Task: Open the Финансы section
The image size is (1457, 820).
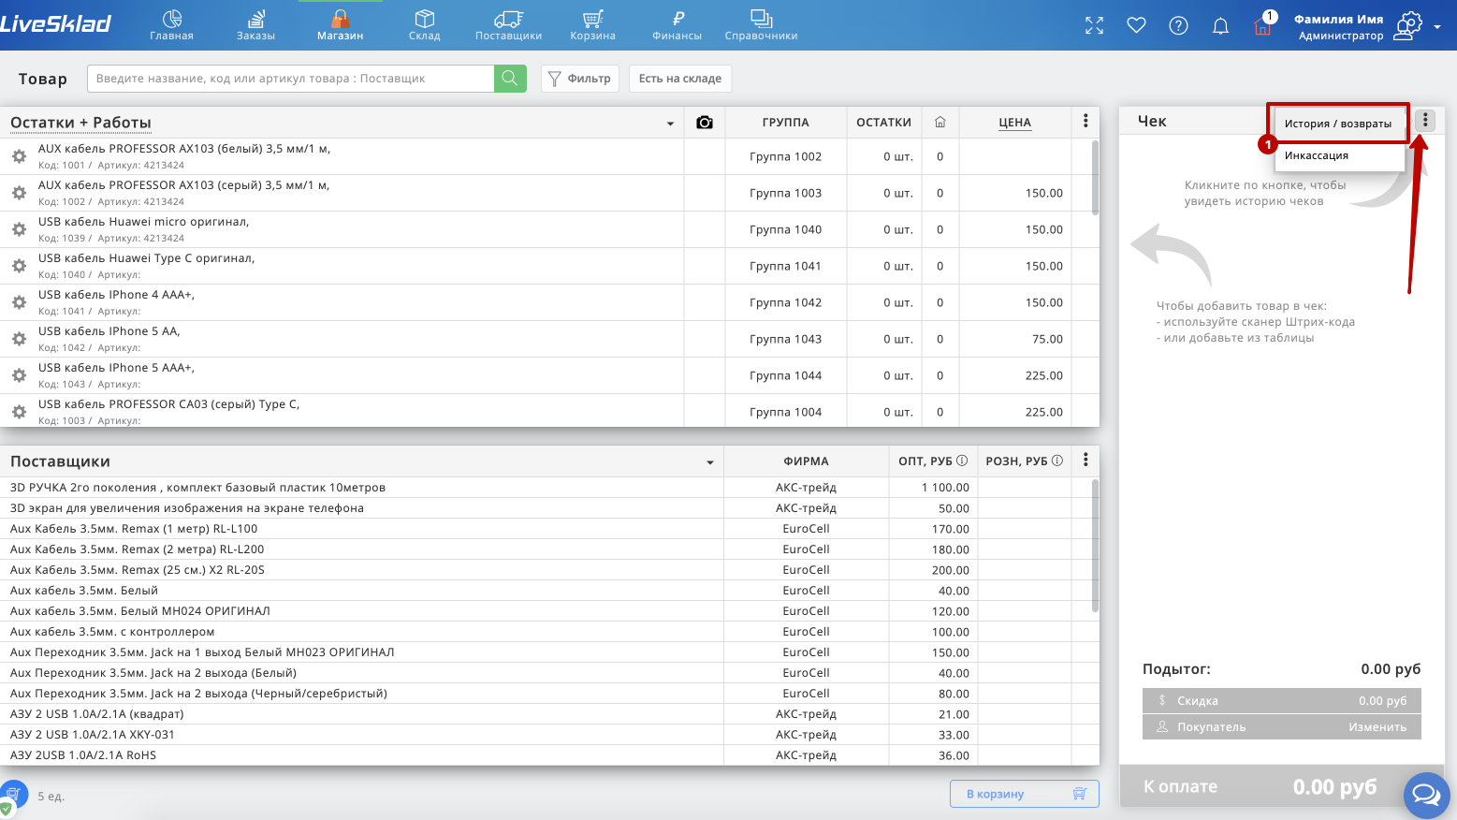Action: (x=677, y=25)
